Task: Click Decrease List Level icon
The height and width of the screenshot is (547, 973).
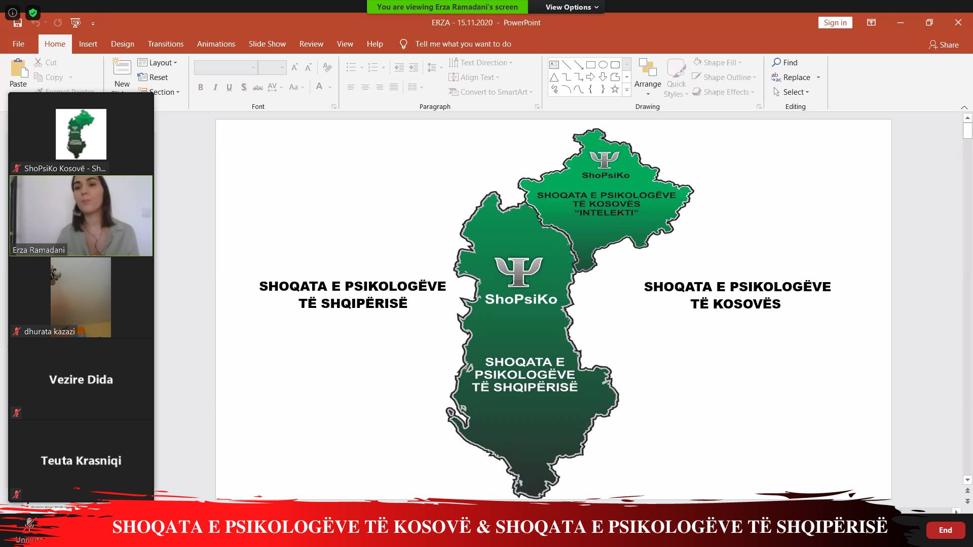Action: (399, 67)
